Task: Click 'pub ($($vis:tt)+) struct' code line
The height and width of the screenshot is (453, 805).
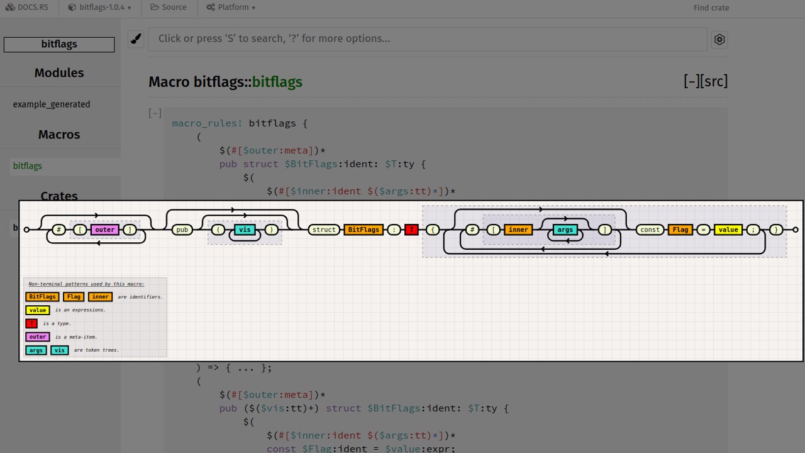Action: pyautogui.click(x=364, y=408)
